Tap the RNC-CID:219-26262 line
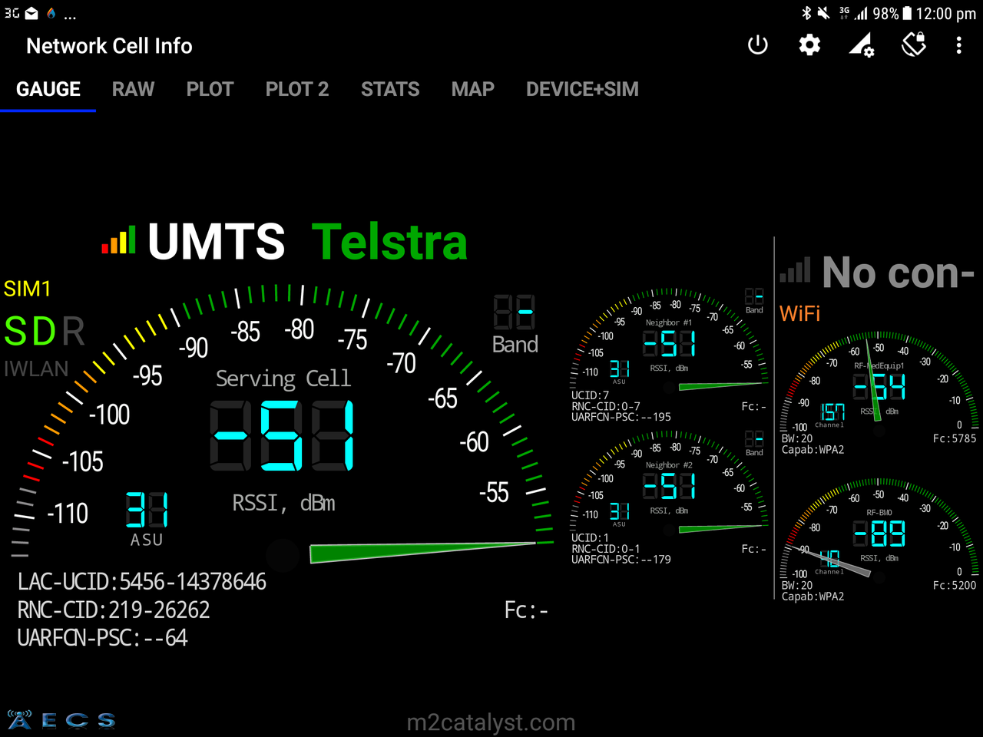983x737 pixels. (x=114, y=610)
